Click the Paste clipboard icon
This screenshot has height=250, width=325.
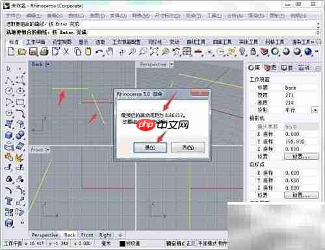pos(88,52)
